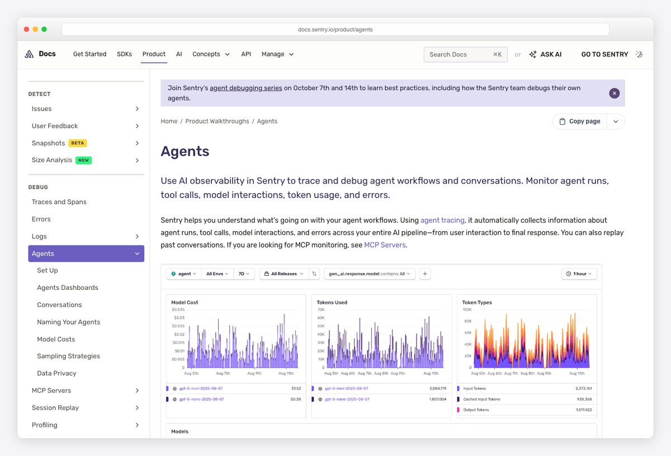Click the browser address bar URL
671x456 pixels.
pyautogui.click(x=335, y=30)
